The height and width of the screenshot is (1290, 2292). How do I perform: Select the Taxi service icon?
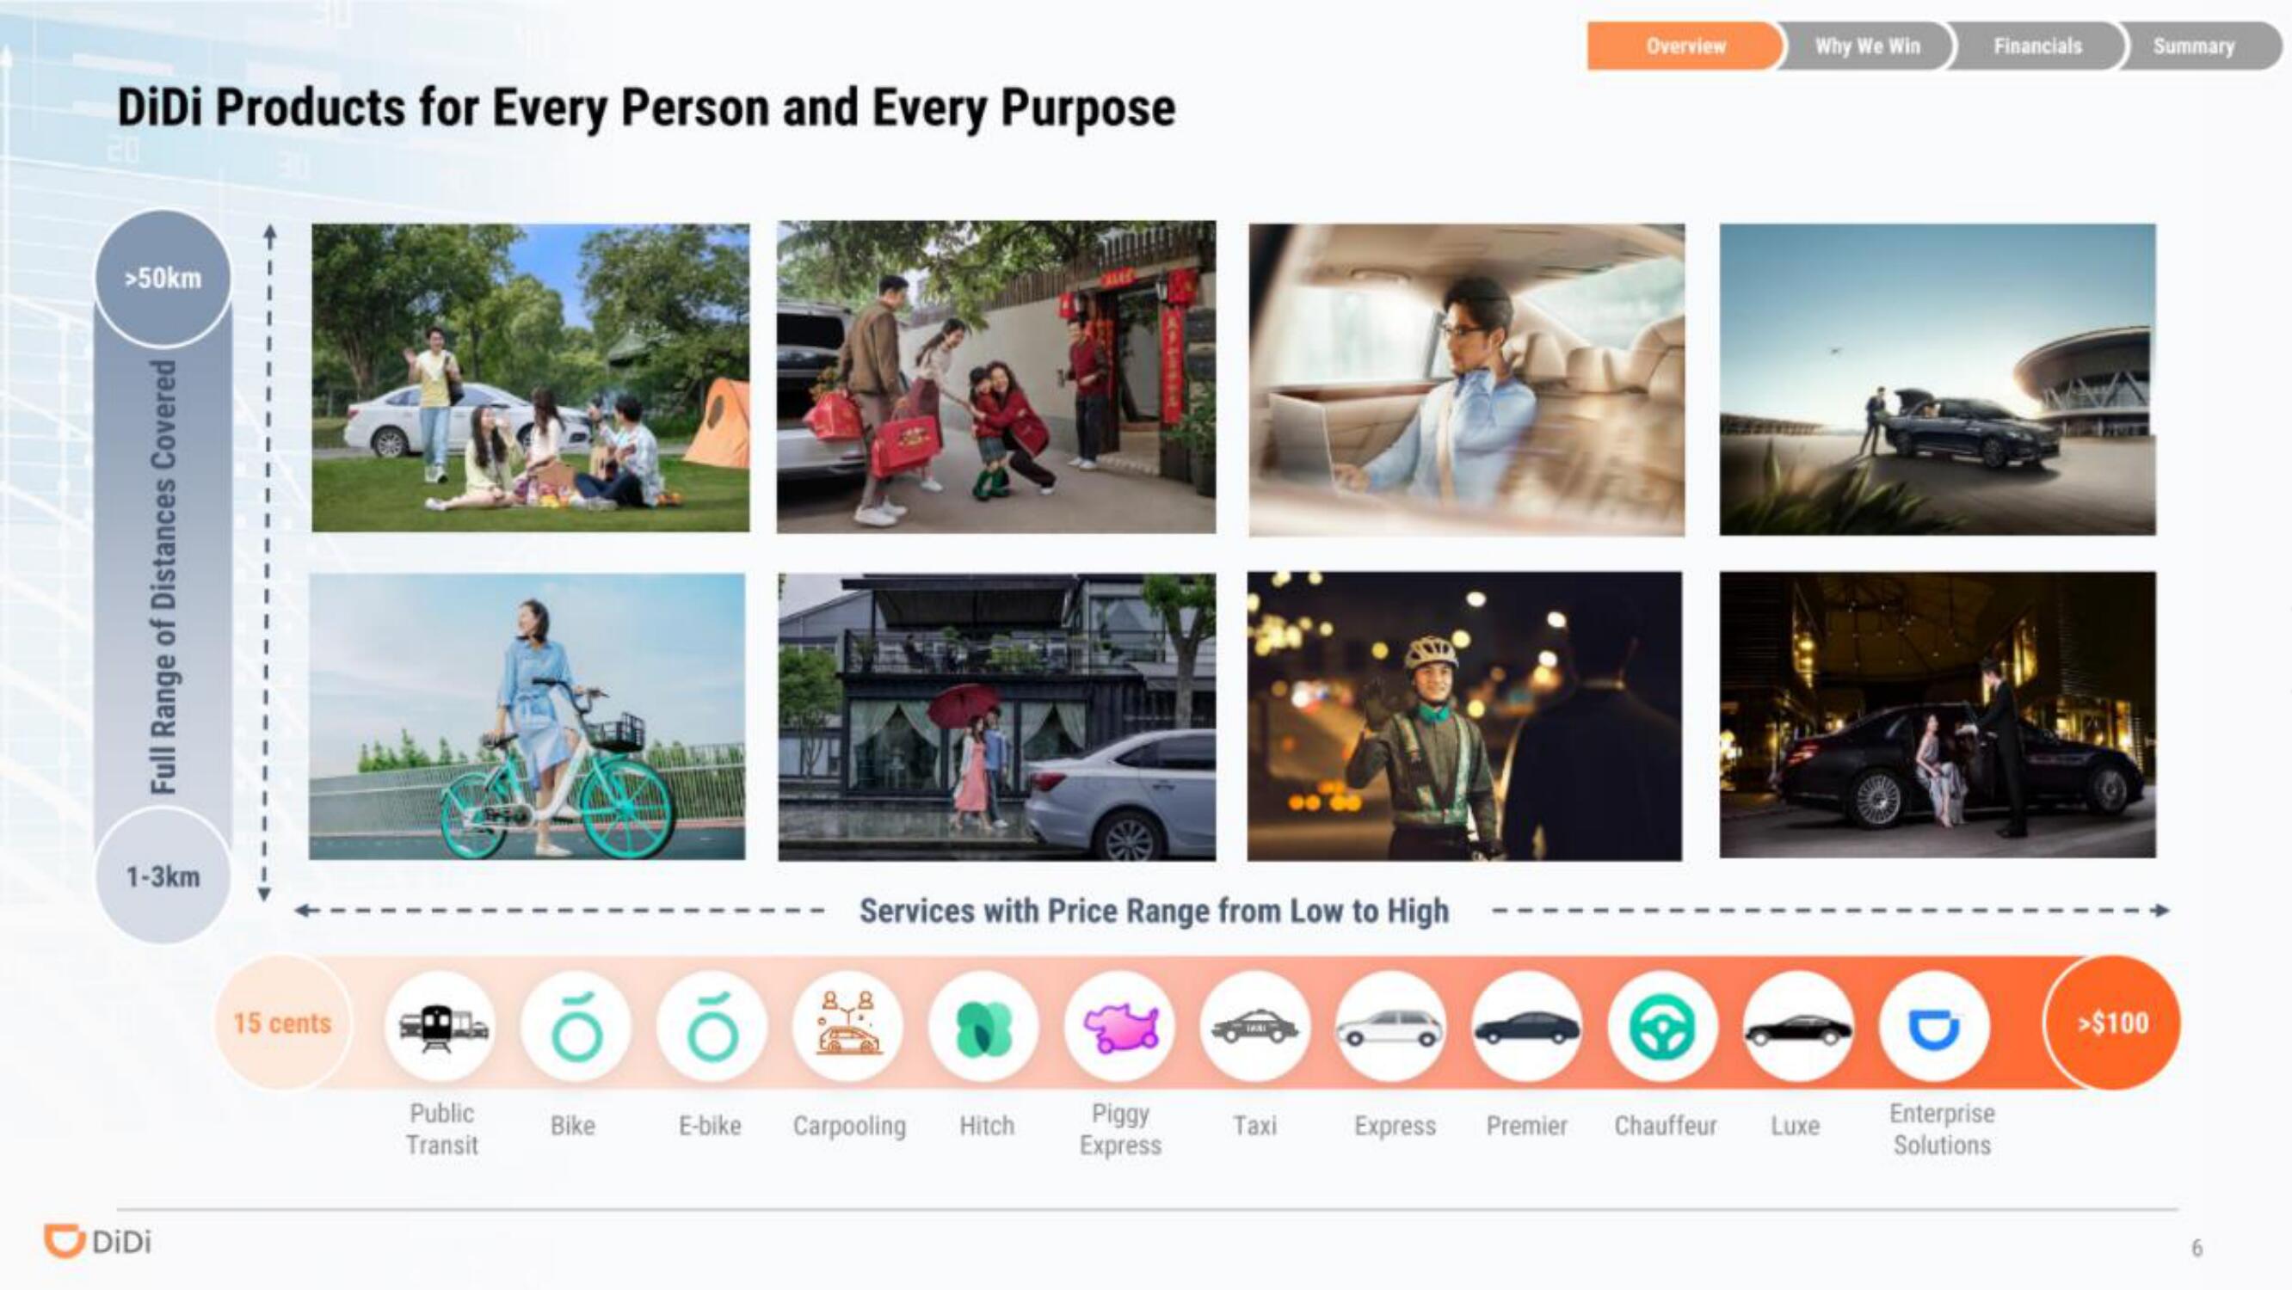click(x=1256, y=1023)
